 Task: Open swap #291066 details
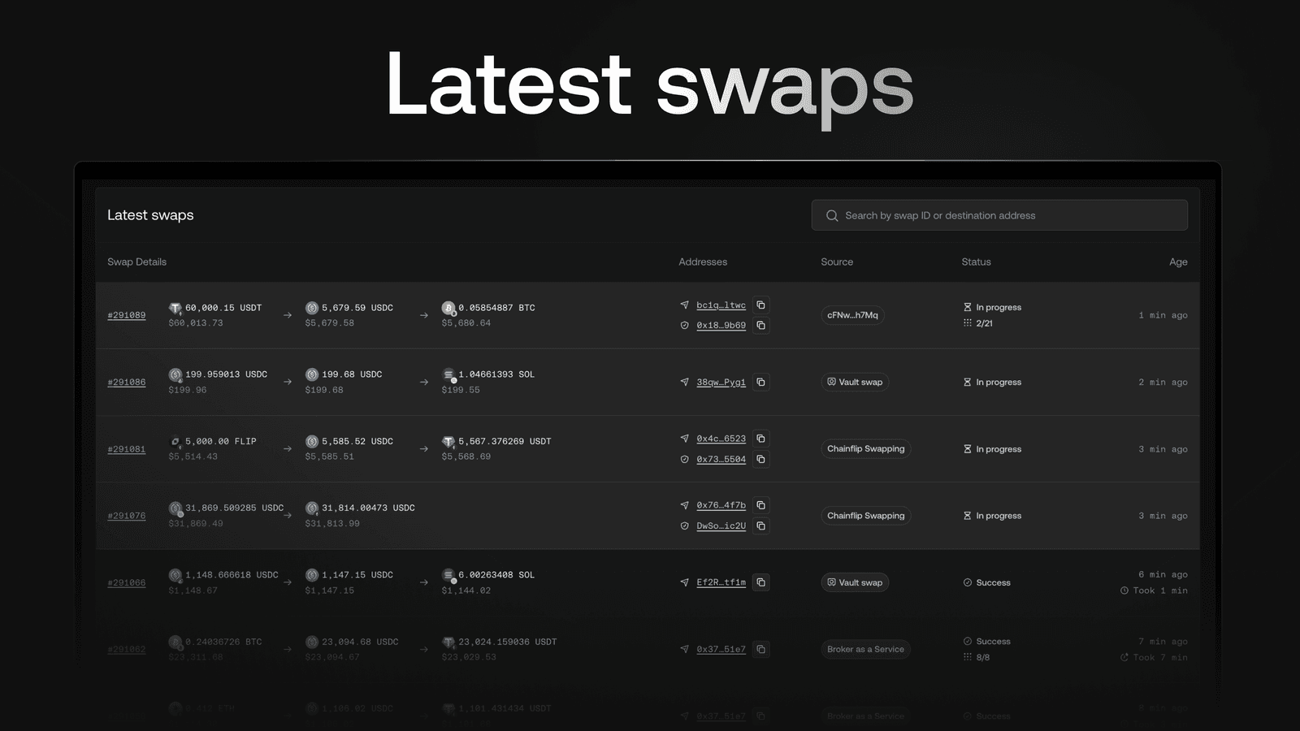[127, 582]
